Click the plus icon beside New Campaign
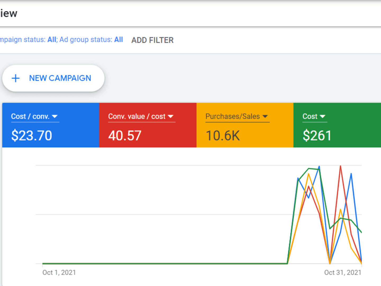 pos(16,78)
